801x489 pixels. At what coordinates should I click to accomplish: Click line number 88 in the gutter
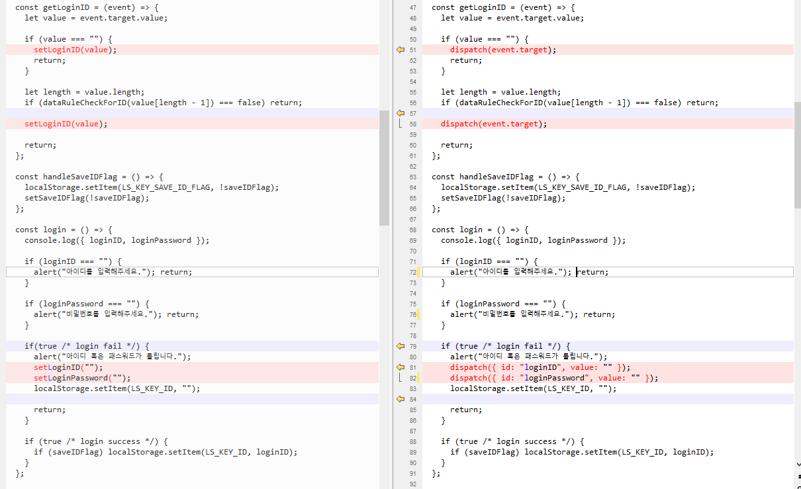click(x=413, y=441)
